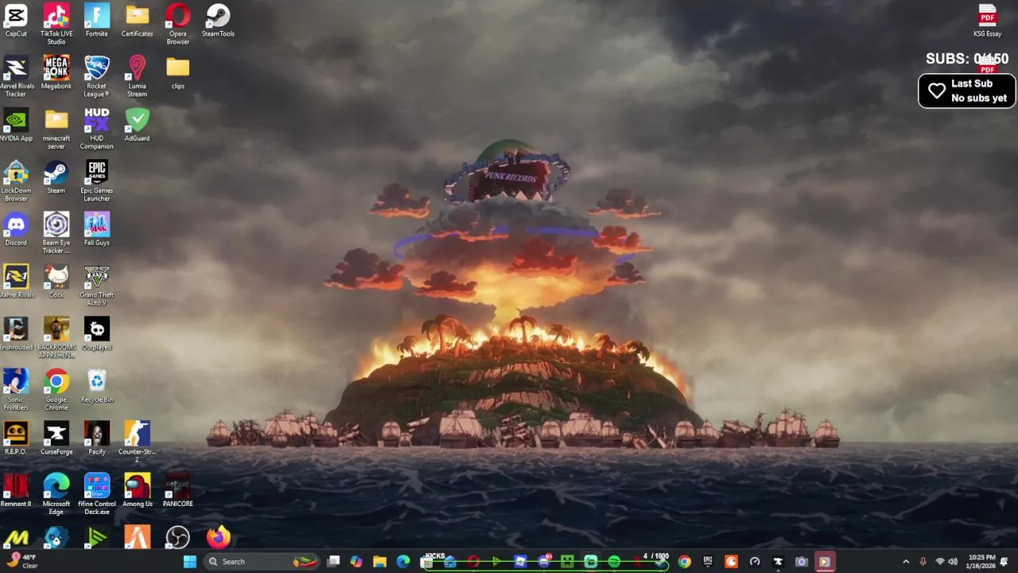Click the Last Sub widget
This screenshot has width=1018, height=573.
coord(967,91)
